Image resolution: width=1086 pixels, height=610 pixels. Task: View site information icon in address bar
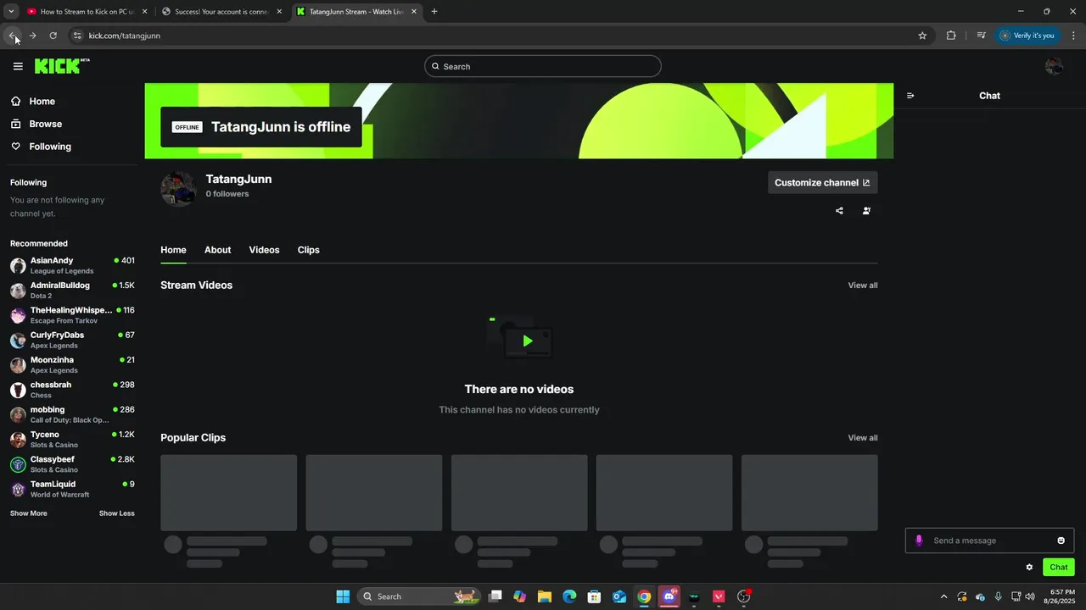click(77, 36)
